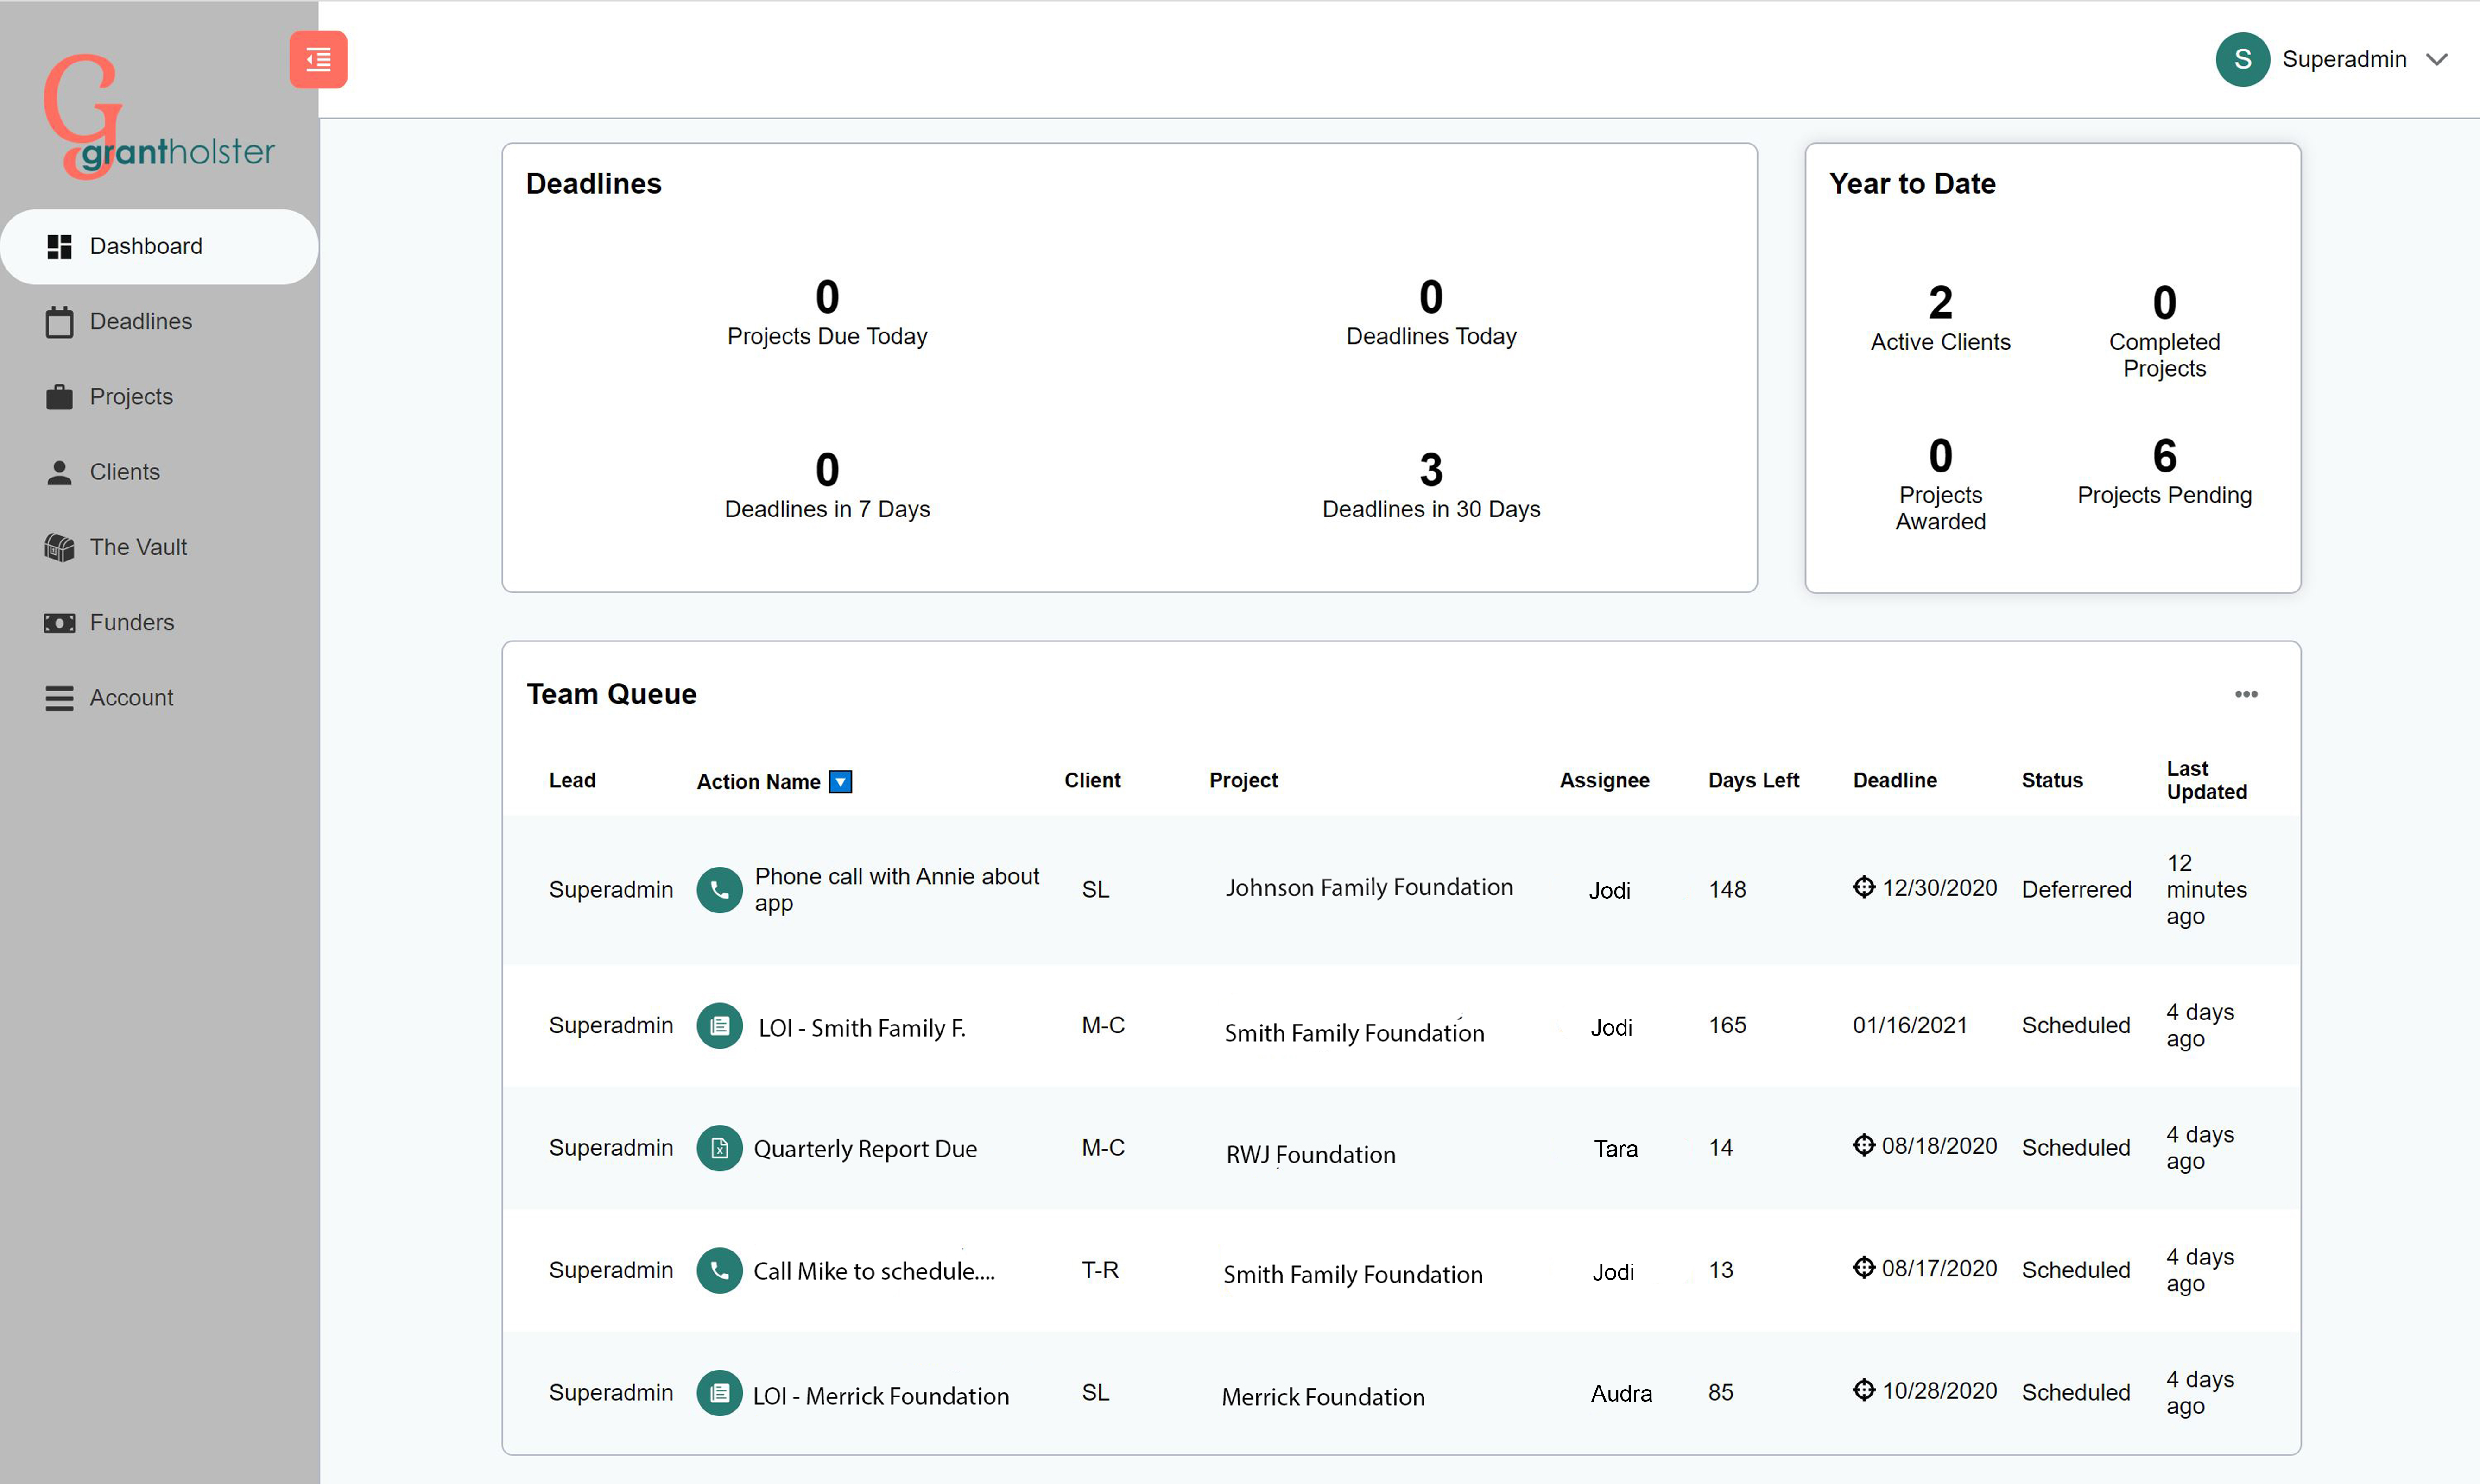Click the report icon next to Quarterly Report Due
This screenshot has height=1484, width=2480.
point(719,1148)
